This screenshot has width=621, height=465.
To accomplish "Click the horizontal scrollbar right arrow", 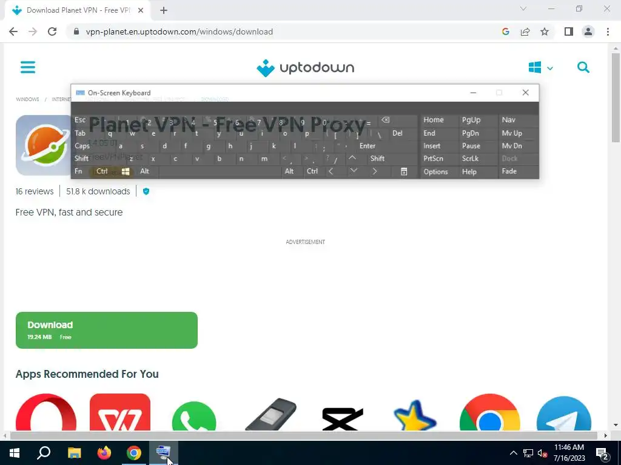I will tap(605, 435).
